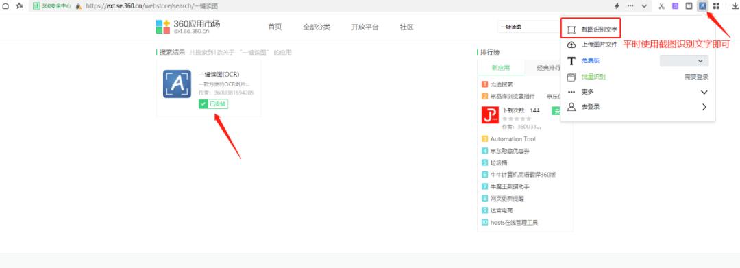Open ranking item 牛牛计算机英语翻译360版

tap(523, 175)
